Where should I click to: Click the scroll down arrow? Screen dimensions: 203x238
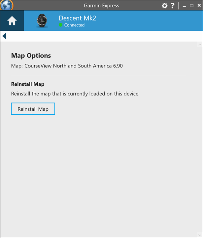pyautogui.click(x=200, y=235)
